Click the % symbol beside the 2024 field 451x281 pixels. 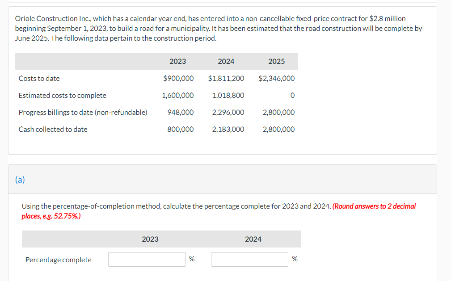(x=295, y=259)
